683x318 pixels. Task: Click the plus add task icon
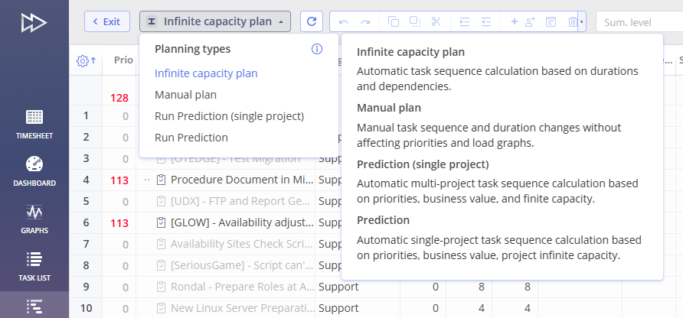pyautogui.click(x=514, y=21)
